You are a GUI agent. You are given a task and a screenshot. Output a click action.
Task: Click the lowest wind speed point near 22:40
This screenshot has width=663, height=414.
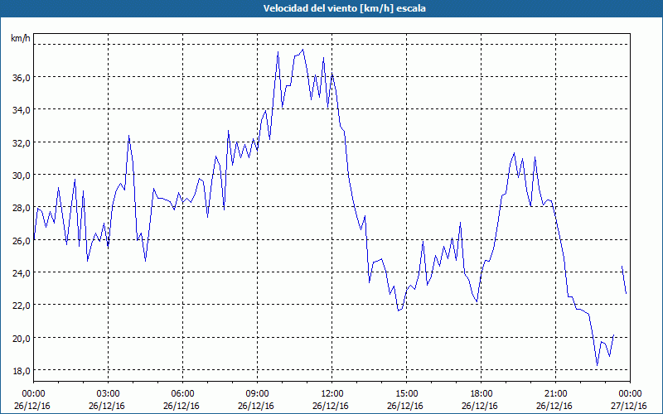coord(597,365)
